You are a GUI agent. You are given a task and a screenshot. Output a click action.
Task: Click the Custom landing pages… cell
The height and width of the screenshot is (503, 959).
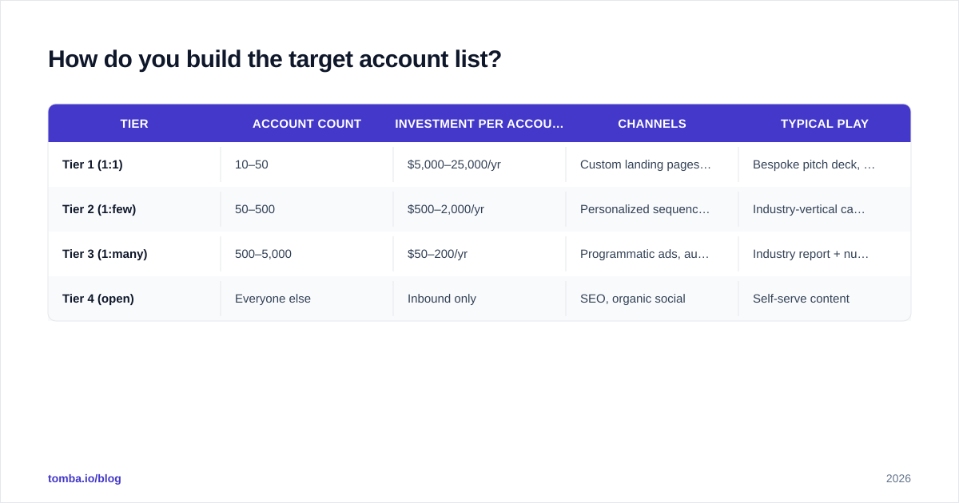pyautogui.click(x=652, y=164)
